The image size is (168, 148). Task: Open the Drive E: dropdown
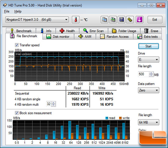(x=148, y=60)
